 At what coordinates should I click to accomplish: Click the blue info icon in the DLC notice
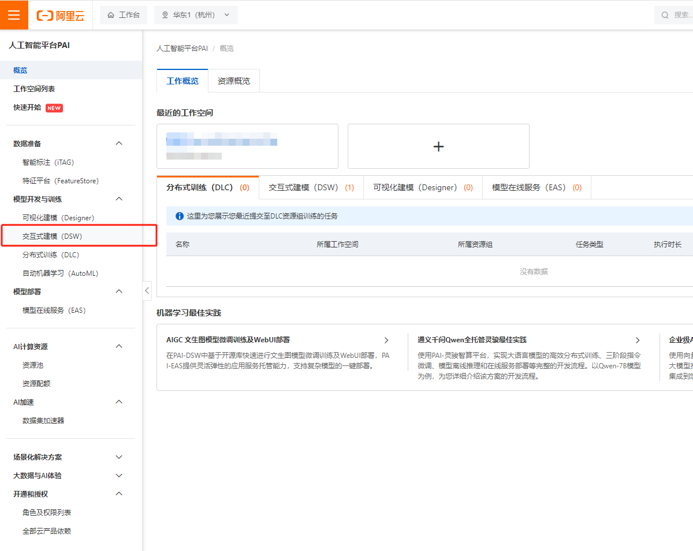click(x=179, y=216)
